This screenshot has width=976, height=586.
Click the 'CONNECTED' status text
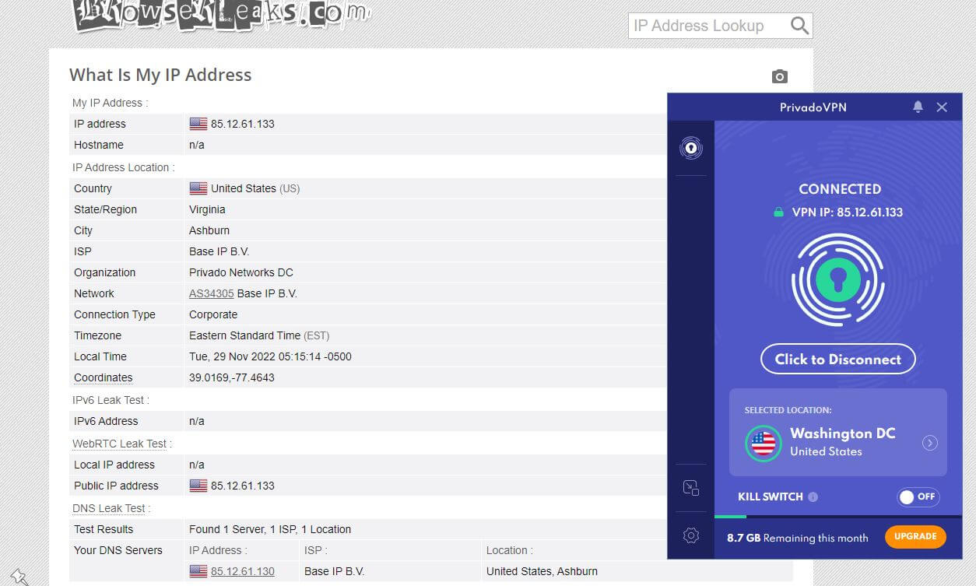tap(840, 189)
